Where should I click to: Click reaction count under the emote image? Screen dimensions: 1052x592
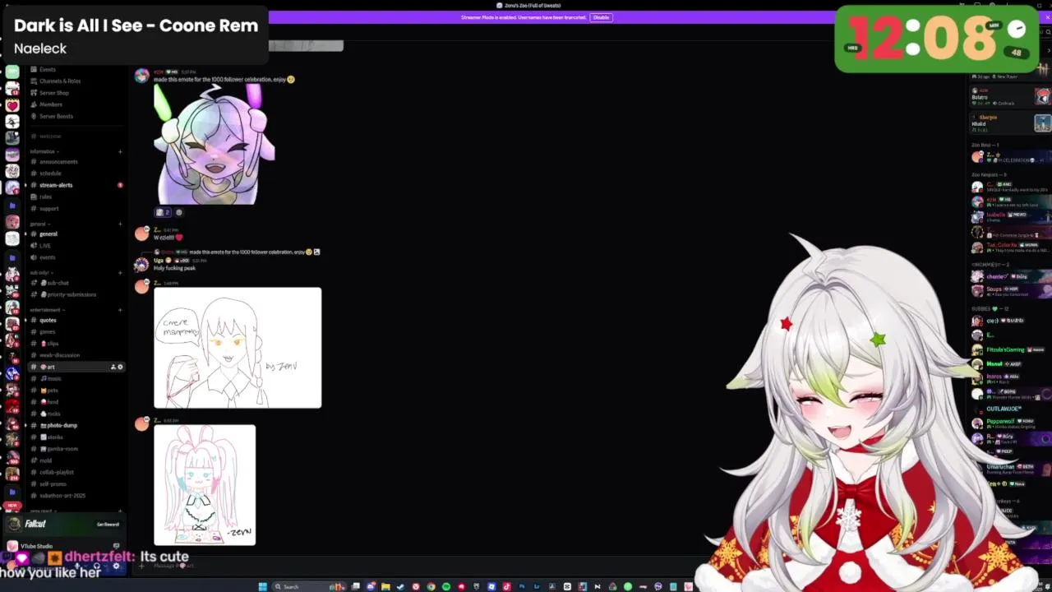(x=163, y=212)
